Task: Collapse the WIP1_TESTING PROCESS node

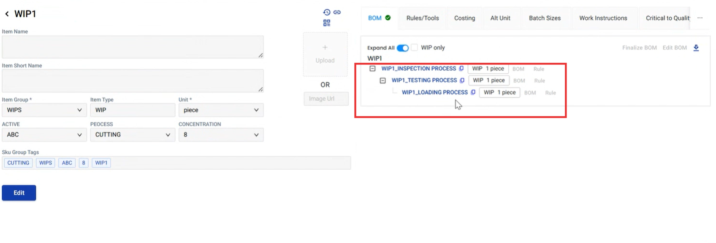Action: point(382,80)
